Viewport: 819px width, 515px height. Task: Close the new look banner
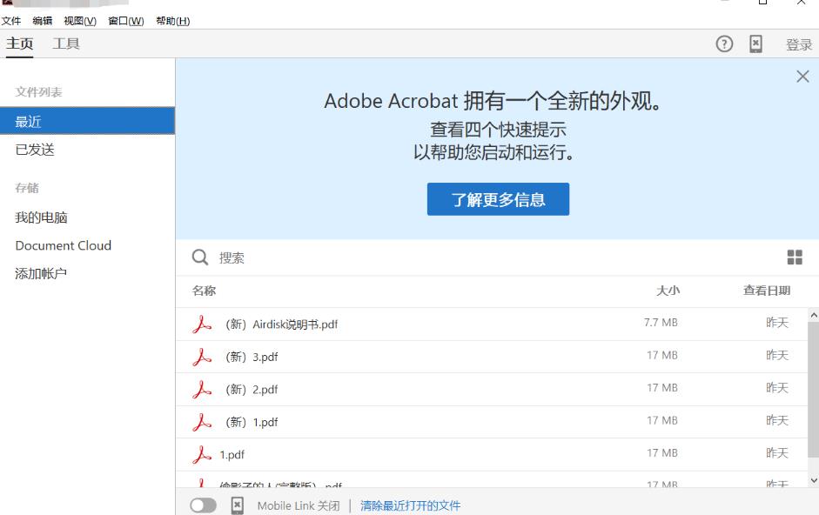click(x=802, y=77)
